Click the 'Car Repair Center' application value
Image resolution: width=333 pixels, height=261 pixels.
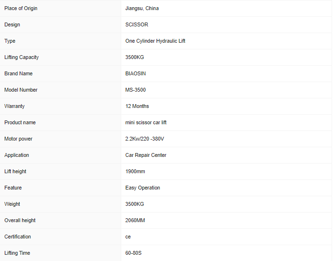pos(146,155)
